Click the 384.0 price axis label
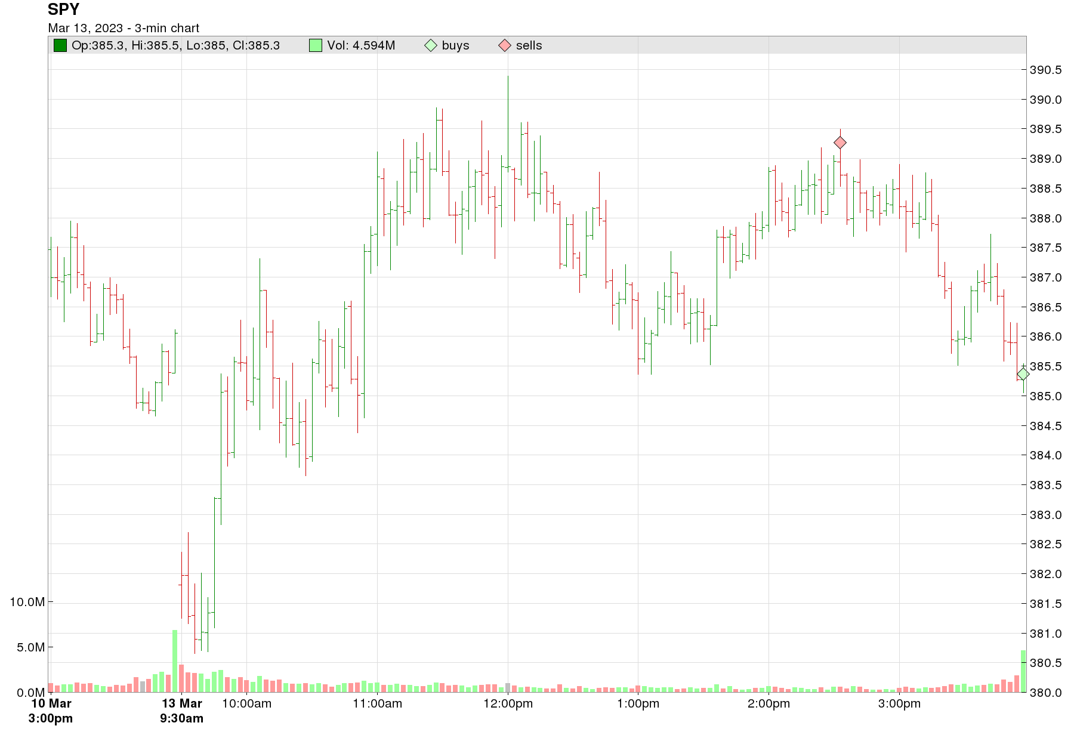This screenshot has width=1074, height=735. pyautogui.click(x=1046, y=455)
